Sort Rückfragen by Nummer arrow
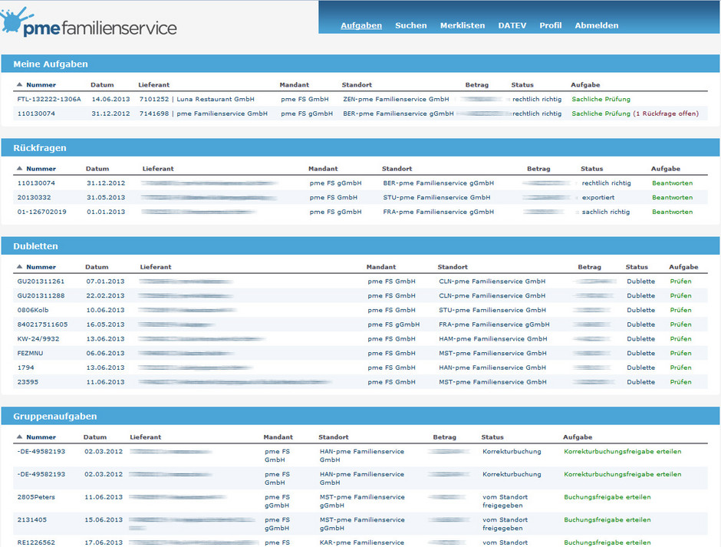The height and width of the screenshot is (547, 721). pyautogui.click(x=19, y=168)
